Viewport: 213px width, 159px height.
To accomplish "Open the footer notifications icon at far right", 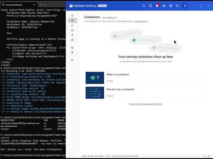I will click(x=209, y=156).
